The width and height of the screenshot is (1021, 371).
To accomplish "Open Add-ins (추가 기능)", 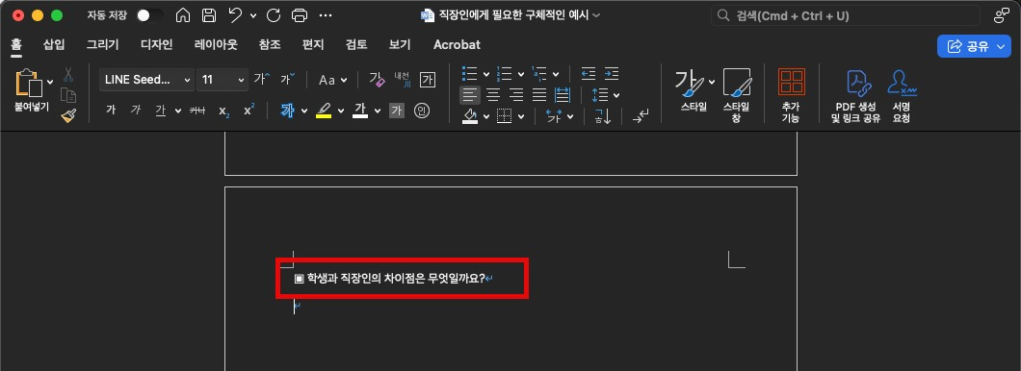I will [791, 95].
